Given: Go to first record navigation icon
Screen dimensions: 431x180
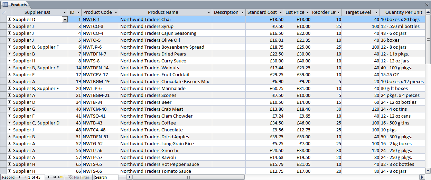Looking at the screenshot, I should click(19, 177).
